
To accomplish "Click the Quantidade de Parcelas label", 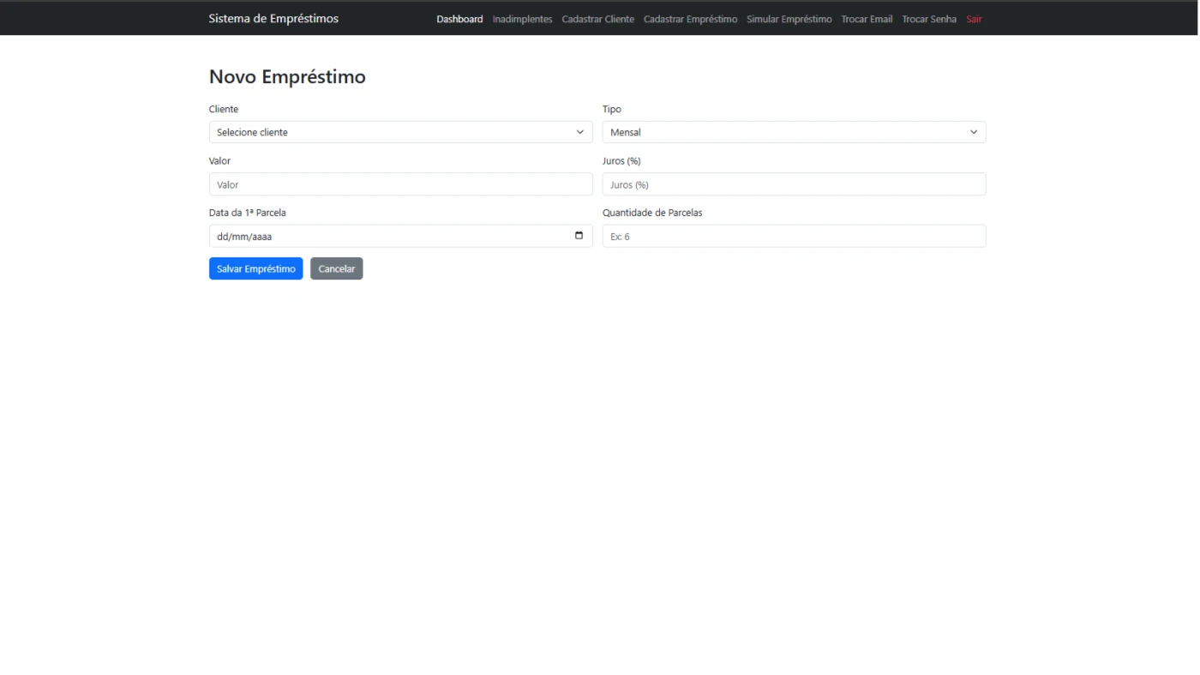I will [652, 213].
